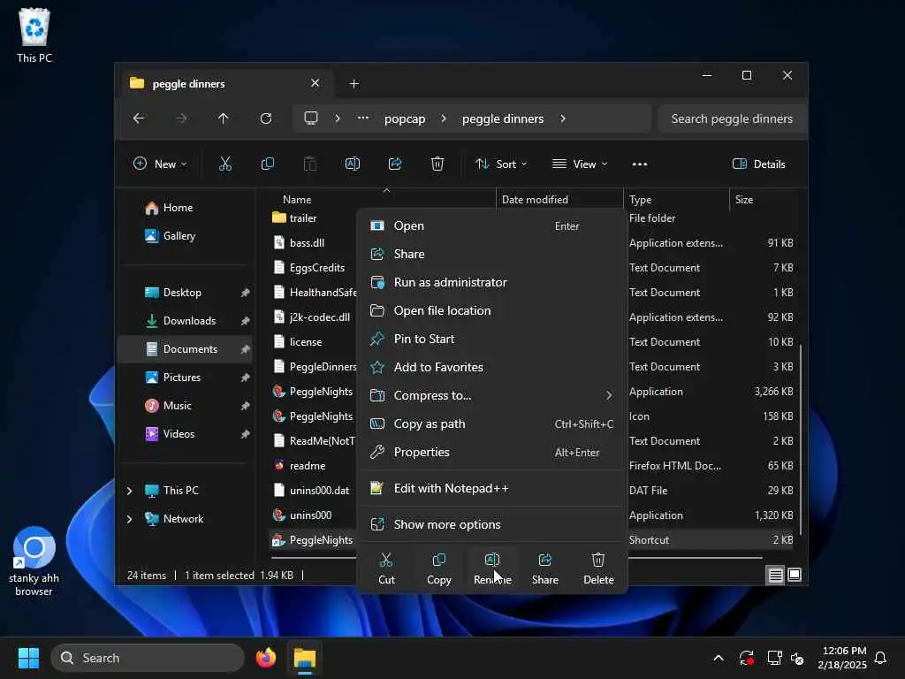This screenshot has width=905, height=679.
Task: Click the Share icon in the toolbar
Action: click(395, 164)
